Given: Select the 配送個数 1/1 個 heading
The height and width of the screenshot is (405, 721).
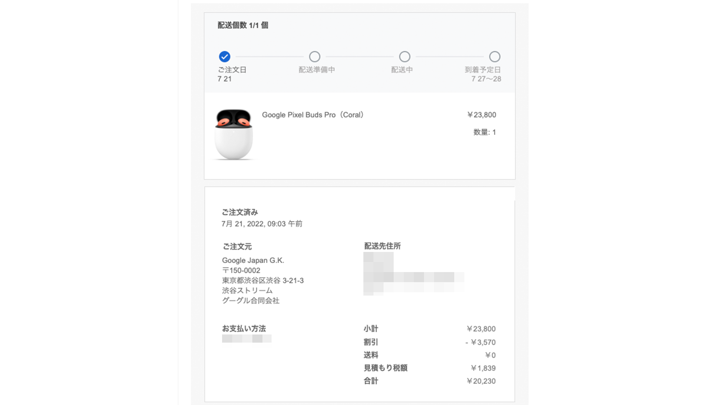Looking at the screenshot, I should point(243,25).
